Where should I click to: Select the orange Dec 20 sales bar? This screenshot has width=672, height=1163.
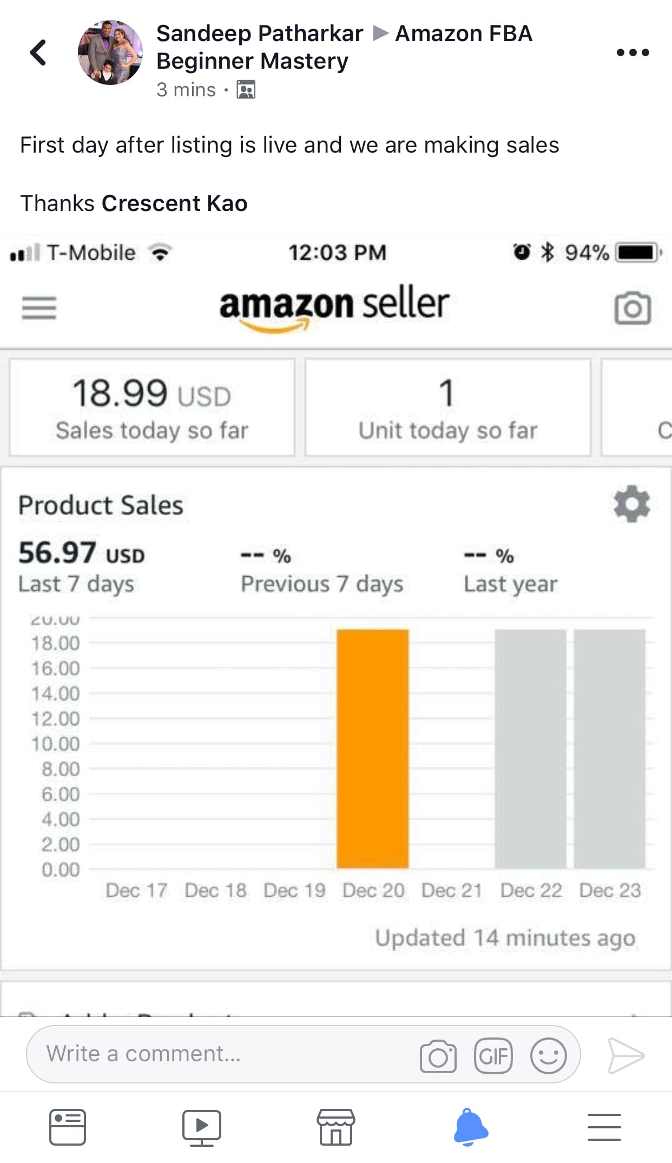pos(373,748)
